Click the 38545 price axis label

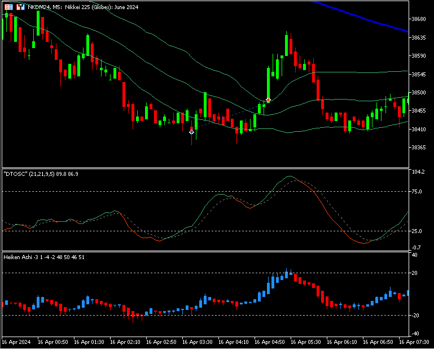(419, 74)
